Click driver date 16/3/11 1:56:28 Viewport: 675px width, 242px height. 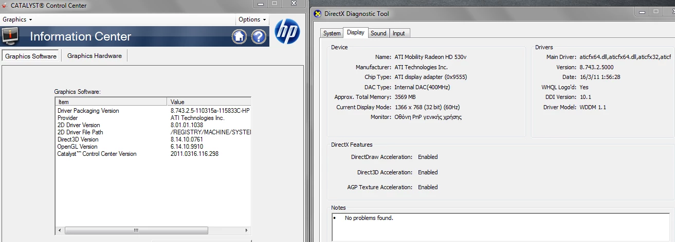[600, 77]
